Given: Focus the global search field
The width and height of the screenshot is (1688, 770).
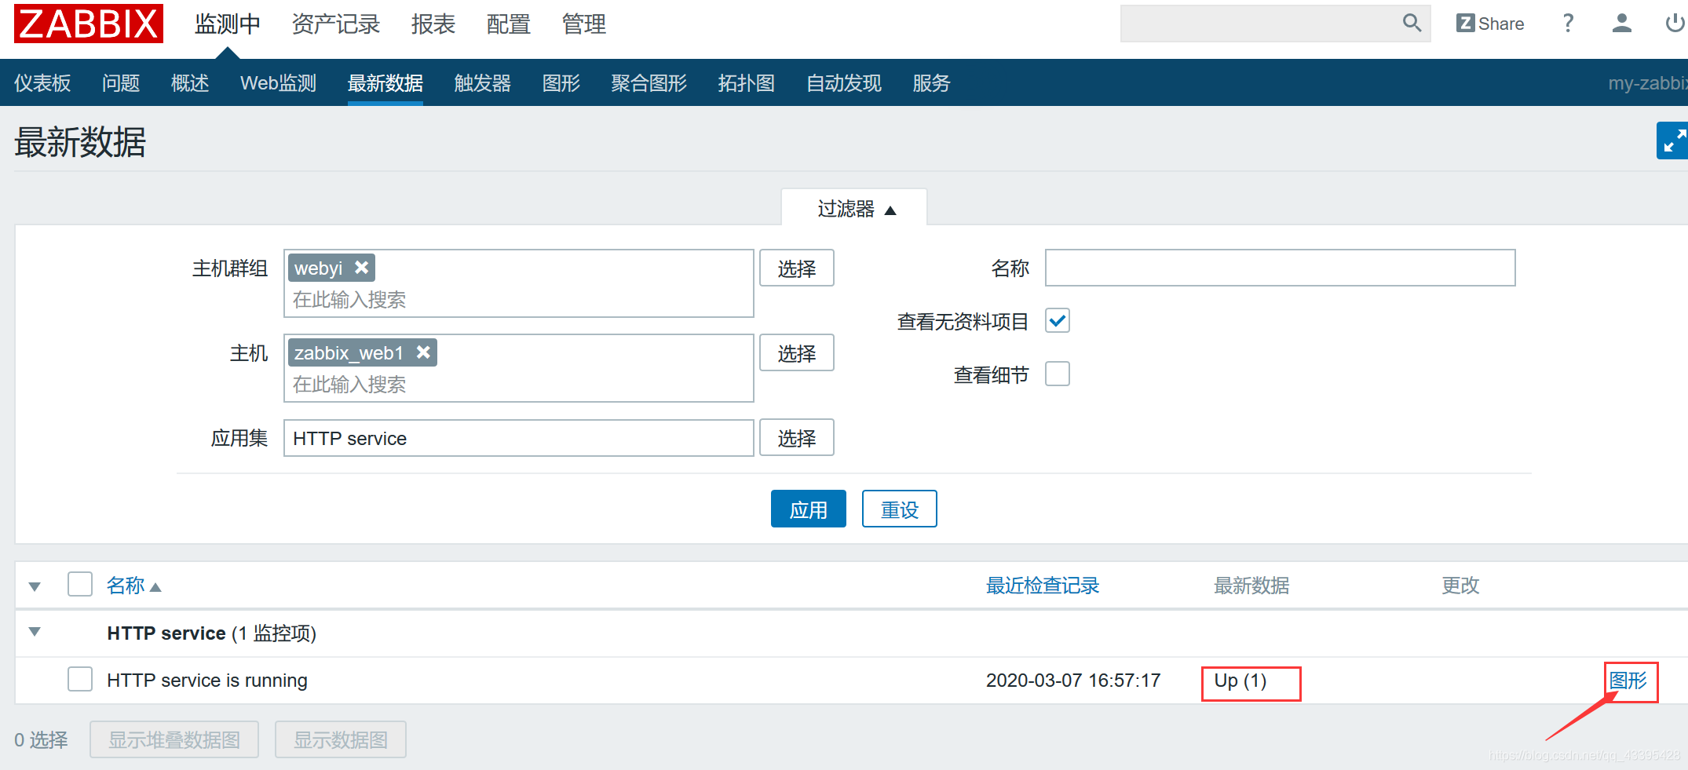Looking at the screenshot, I should [1260, 24].
